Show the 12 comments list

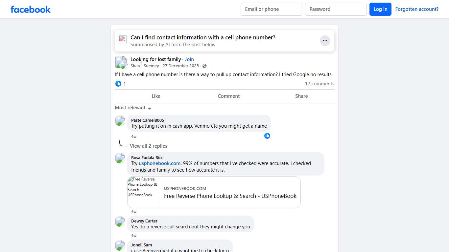coord(319,84)
